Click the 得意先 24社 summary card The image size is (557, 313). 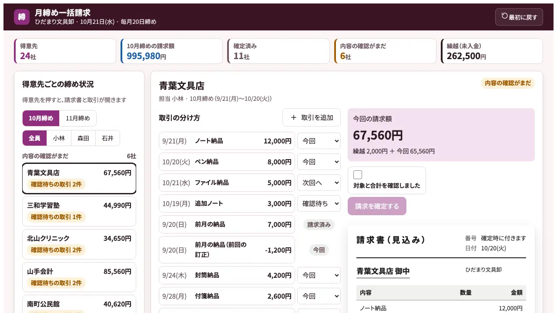[x=65, y=51]
